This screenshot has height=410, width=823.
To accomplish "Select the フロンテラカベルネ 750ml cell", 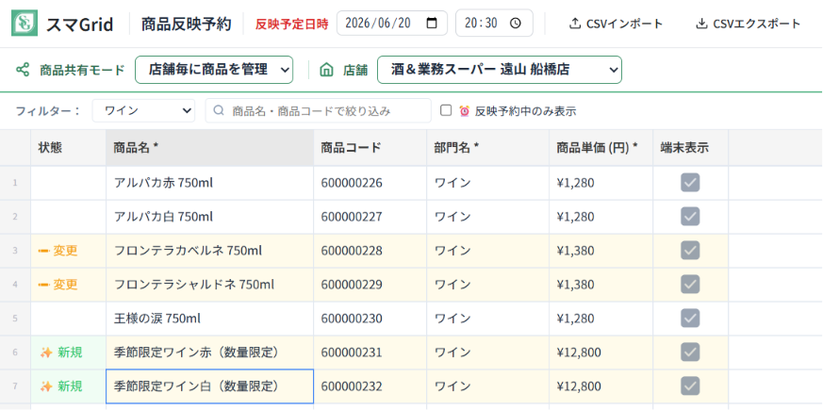I will [210, 251].
